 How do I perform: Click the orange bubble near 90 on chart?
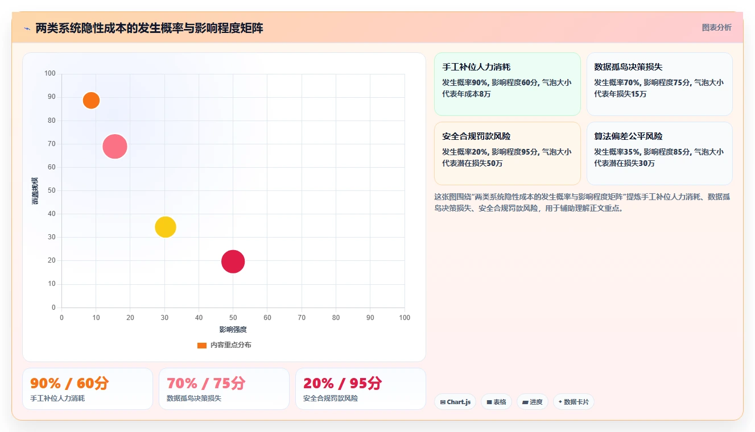(91, 101)
